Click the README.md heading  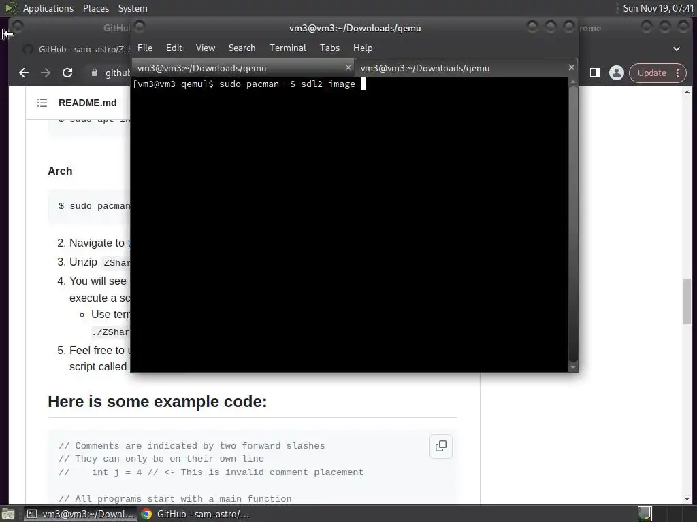point(88,103)
